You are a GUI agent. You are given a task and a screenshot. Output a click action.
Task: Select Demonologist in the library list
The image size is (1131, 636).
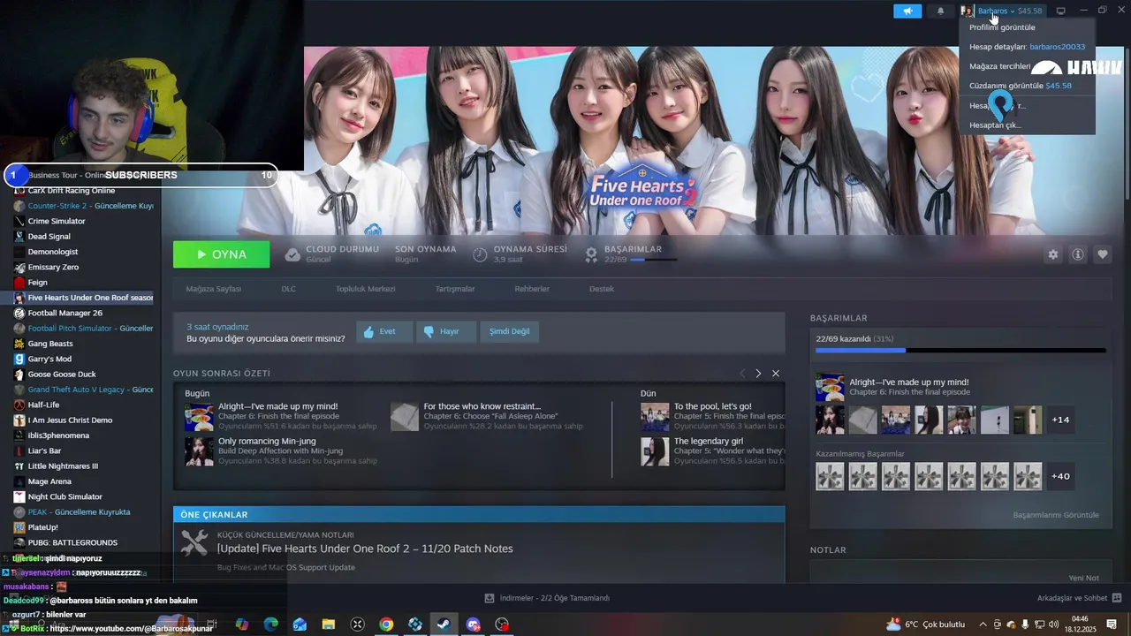[53, 252]
